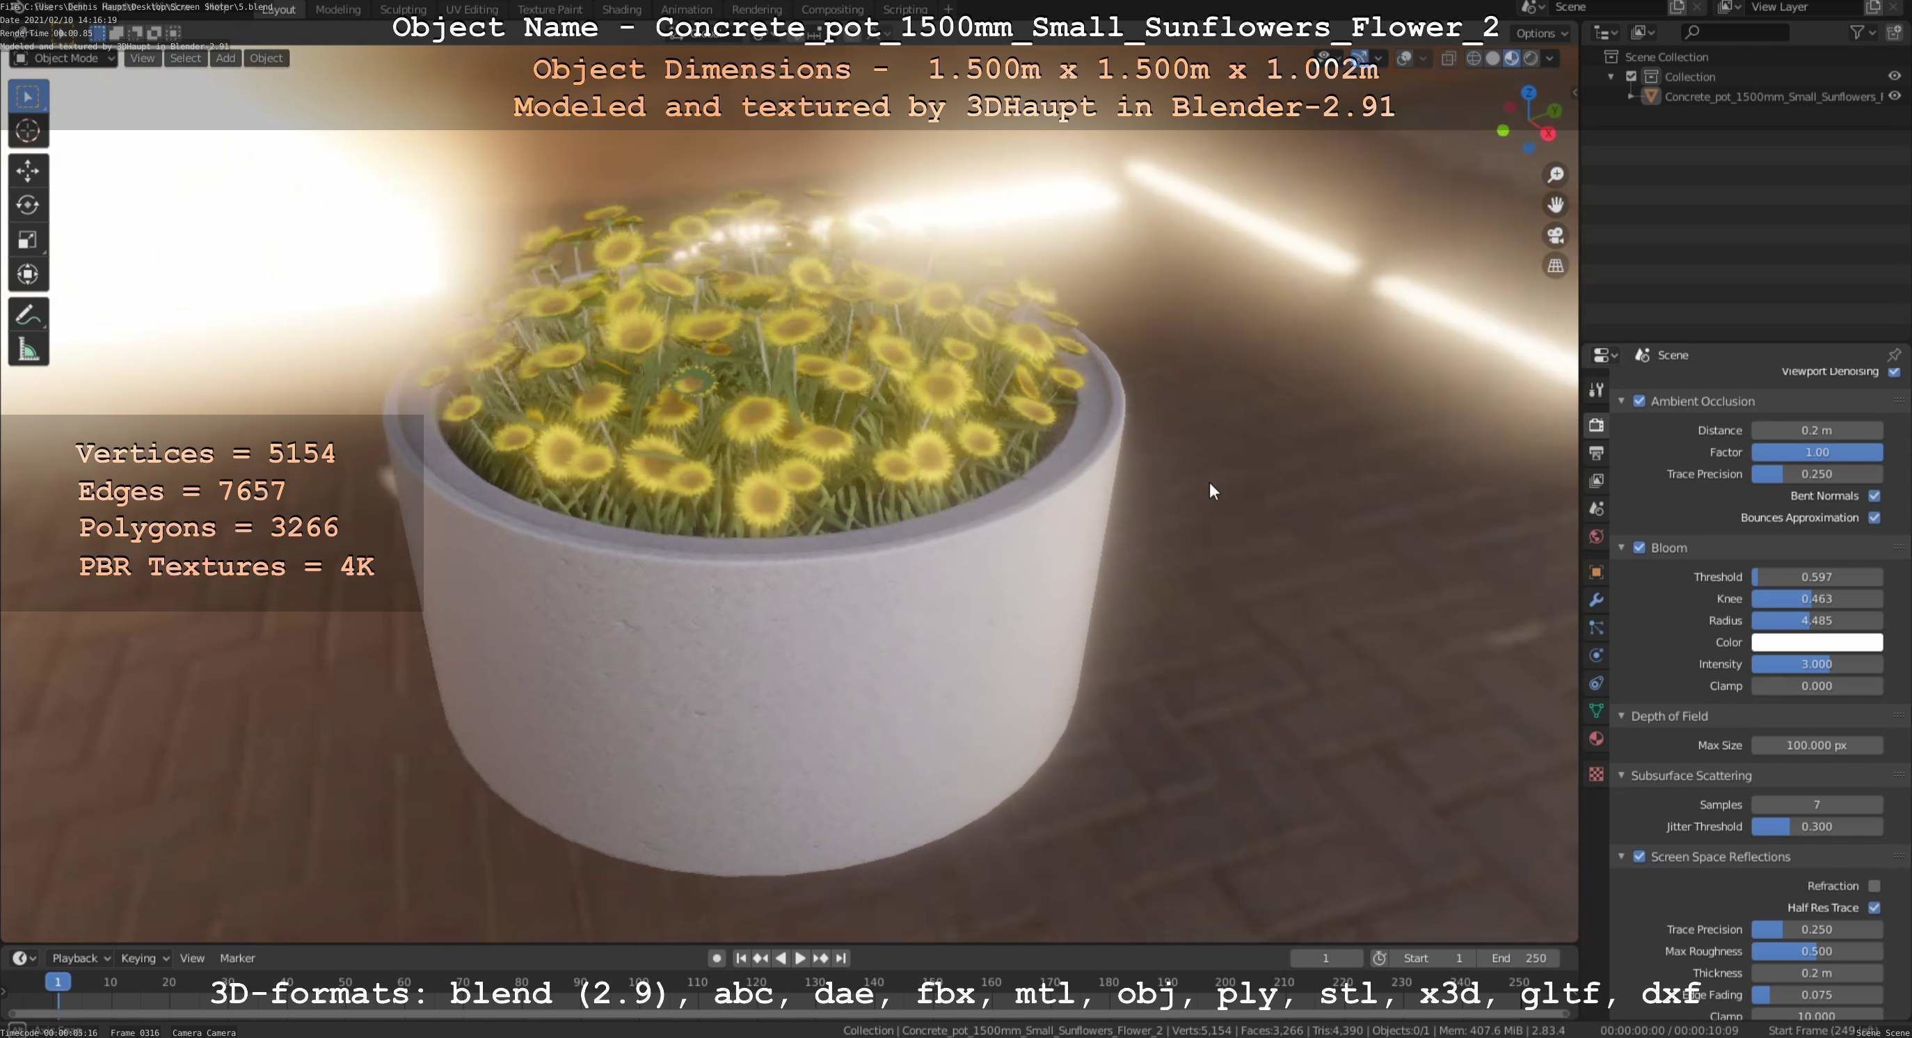Uncheck Bent Normals

1874,495
